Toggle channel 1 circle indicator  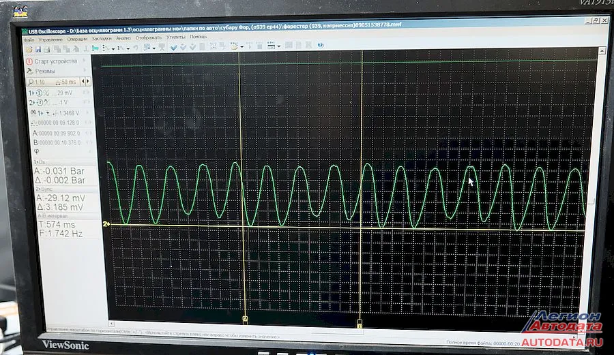pyautogui.click(x=39, y=93)
